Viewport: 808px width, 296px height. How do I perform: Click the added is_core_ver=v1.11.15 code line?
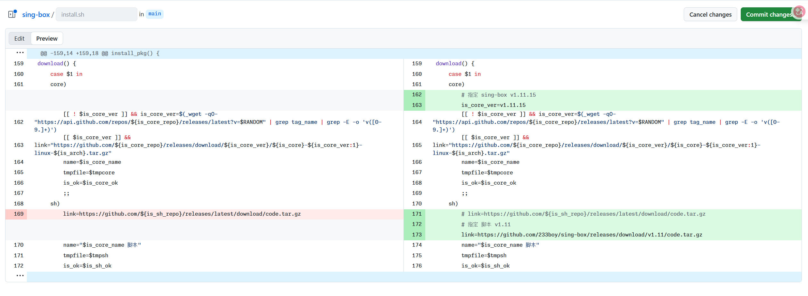493,105
